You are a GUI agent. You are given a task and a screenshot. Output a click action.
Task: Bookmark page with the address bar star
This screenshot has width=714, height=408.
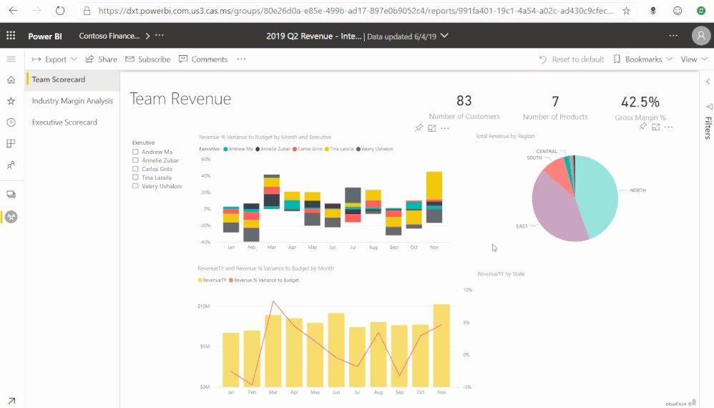pos(627,11)
